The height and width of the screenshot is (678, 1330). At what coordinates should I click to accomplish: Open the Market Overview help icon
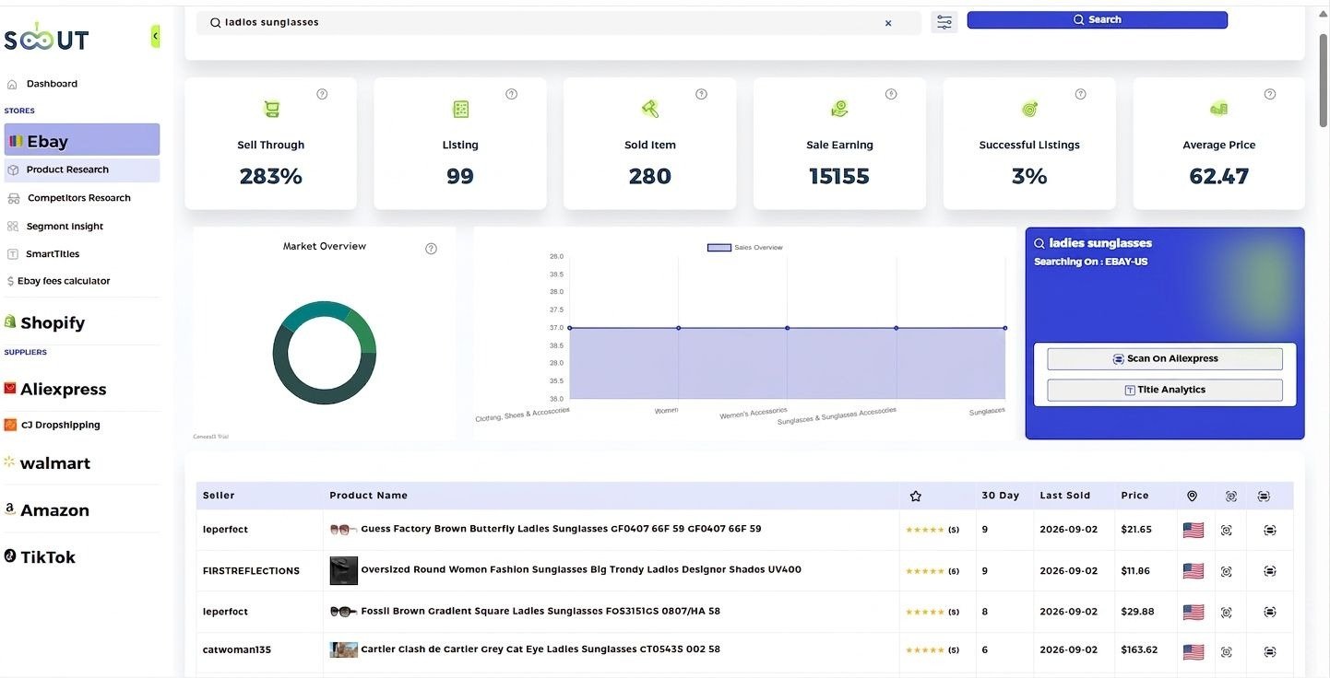[431, 249]
